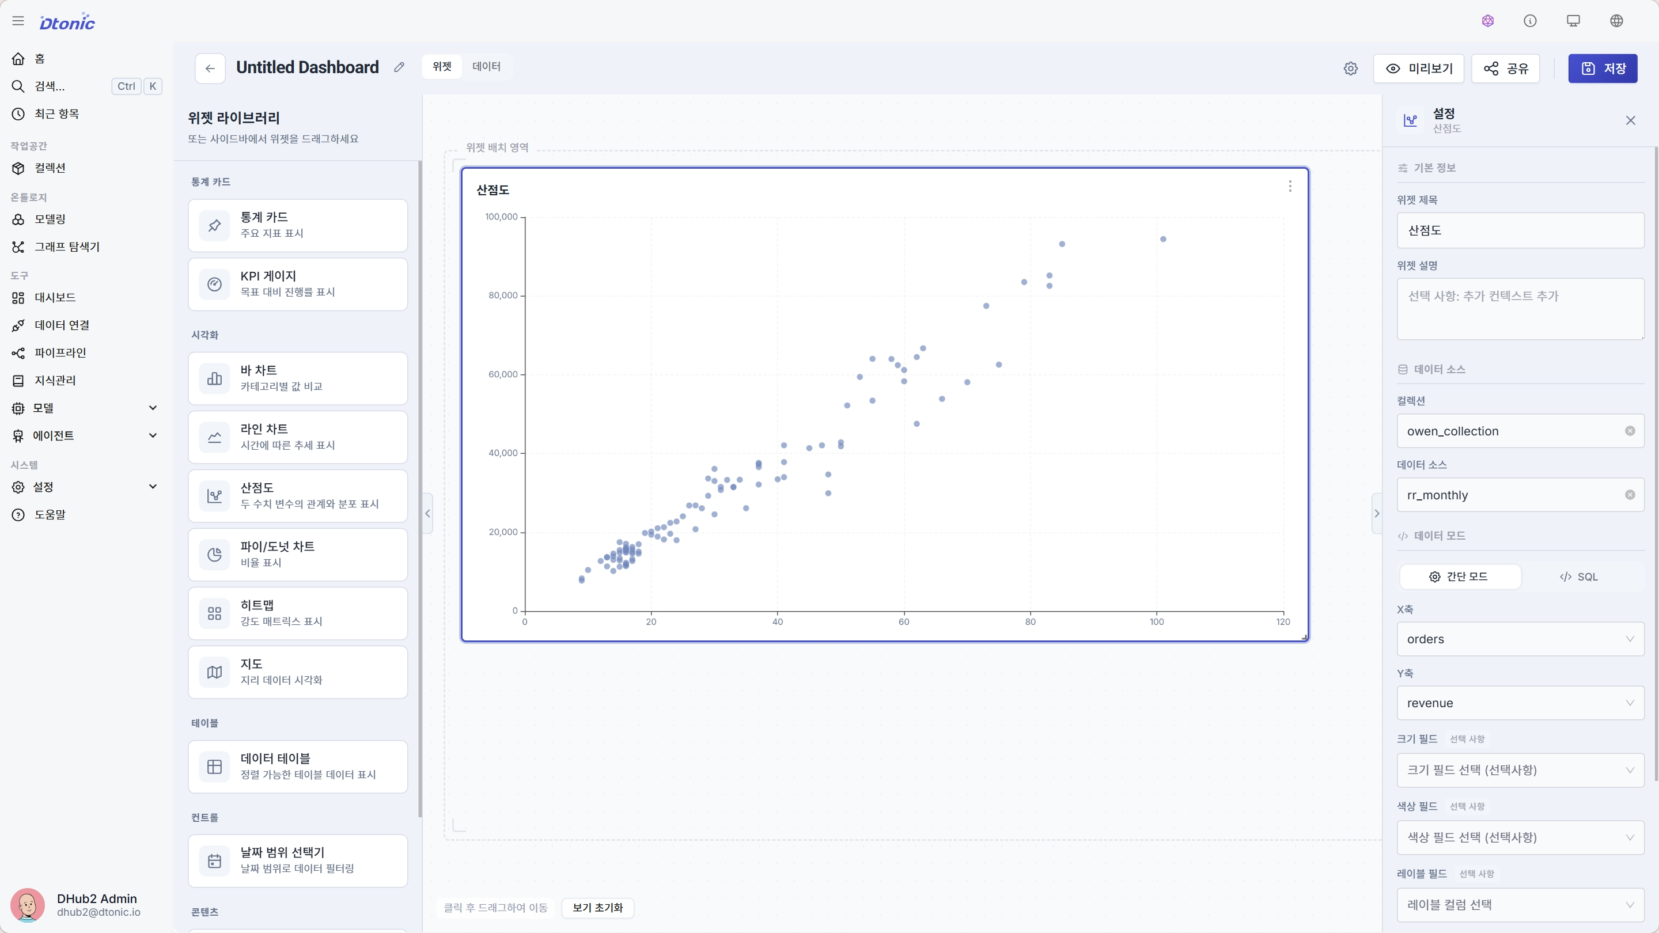Add the 바 차트 widget
1659x933 pixels.
point(298,378)
